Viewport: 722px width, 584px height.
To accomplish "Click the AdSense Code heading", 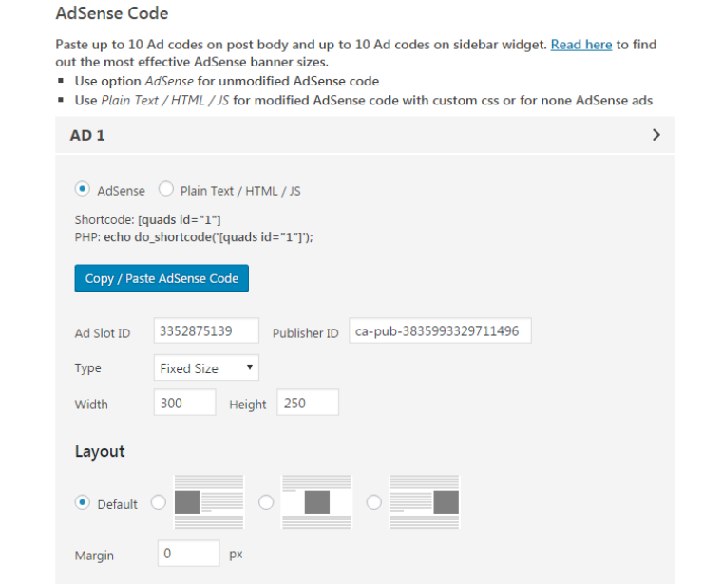I will (x=112, y=13).
